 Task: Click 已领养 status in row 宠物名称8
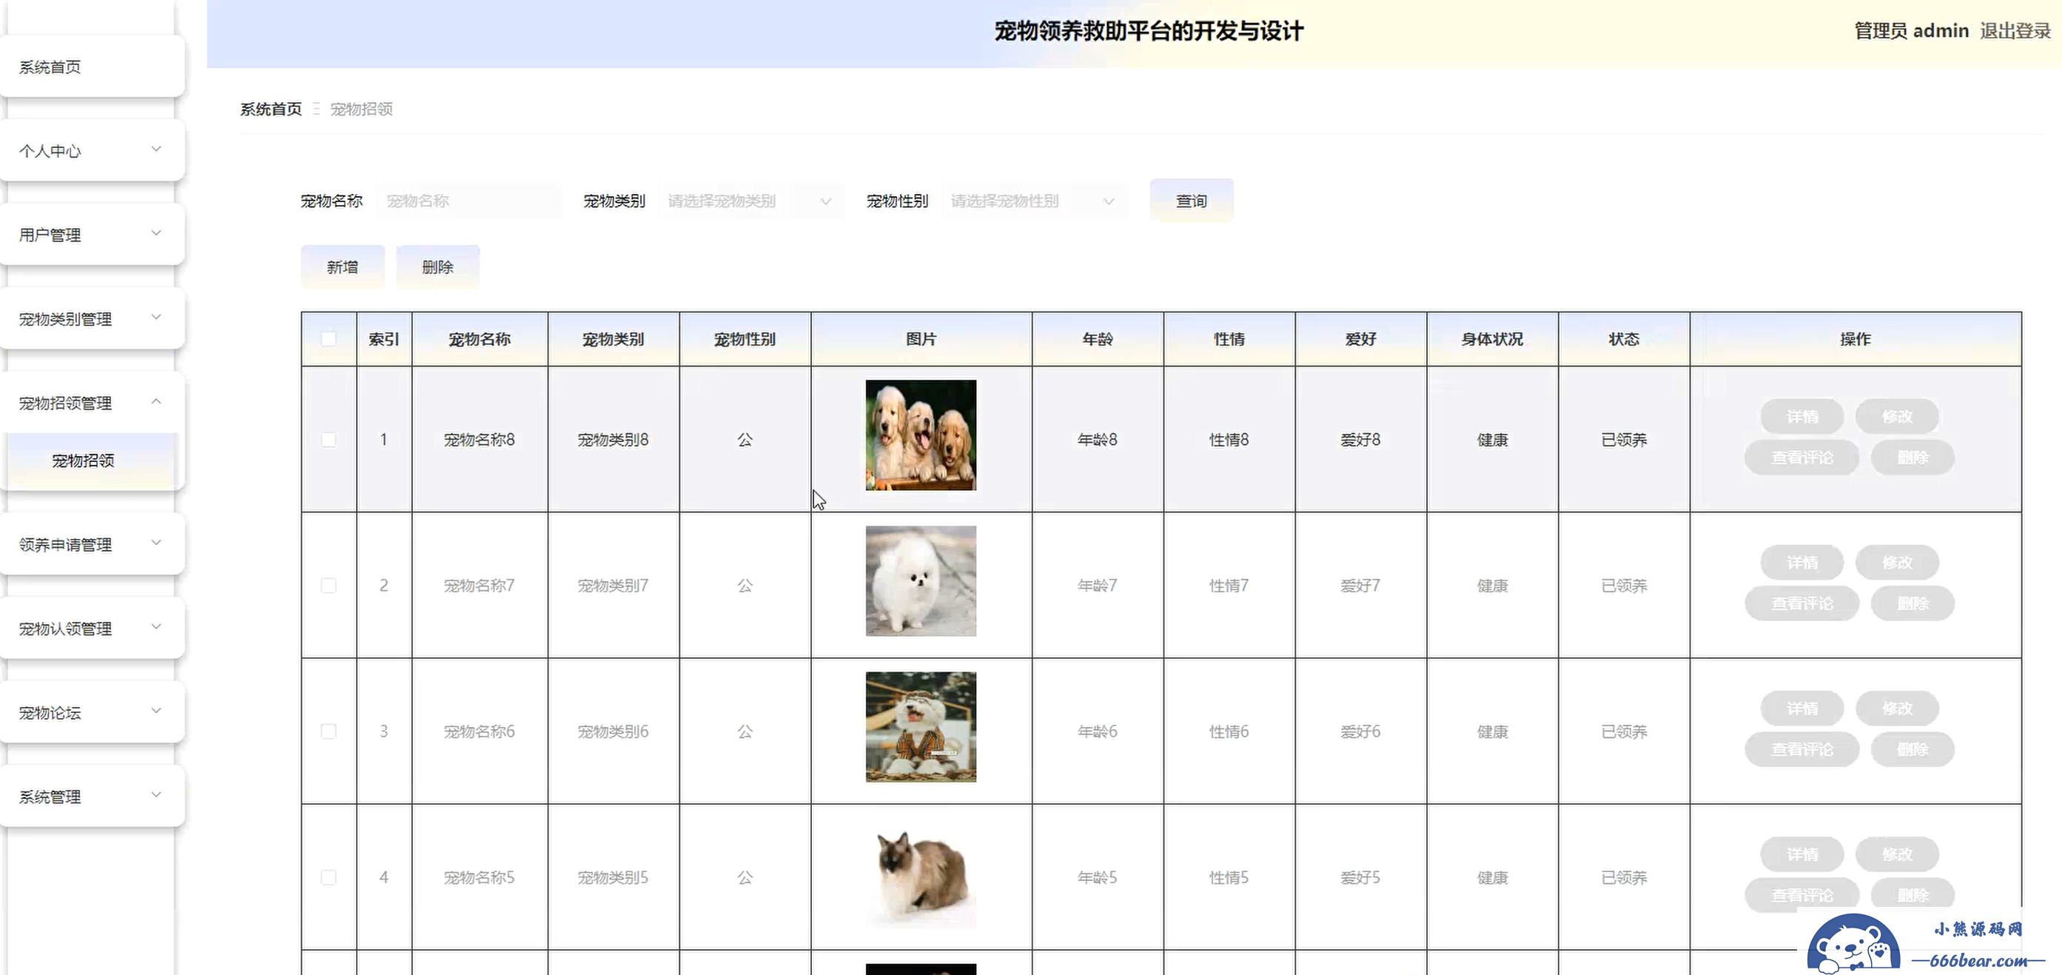coord(1624,440)
